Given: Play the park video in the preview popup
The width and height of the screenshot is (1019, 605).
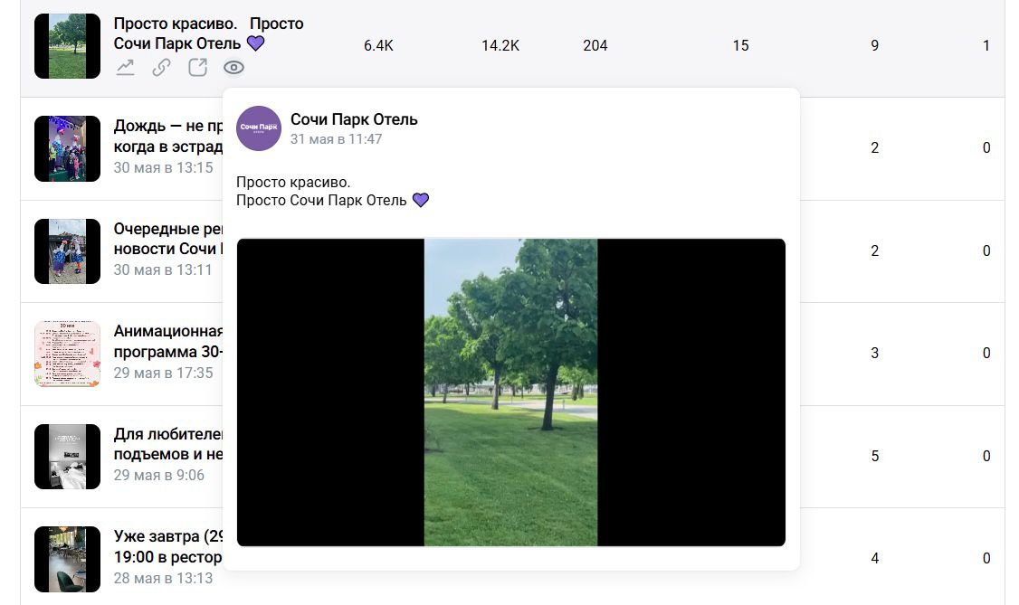Looking at the screenshot, I should (x=510, y=392).
